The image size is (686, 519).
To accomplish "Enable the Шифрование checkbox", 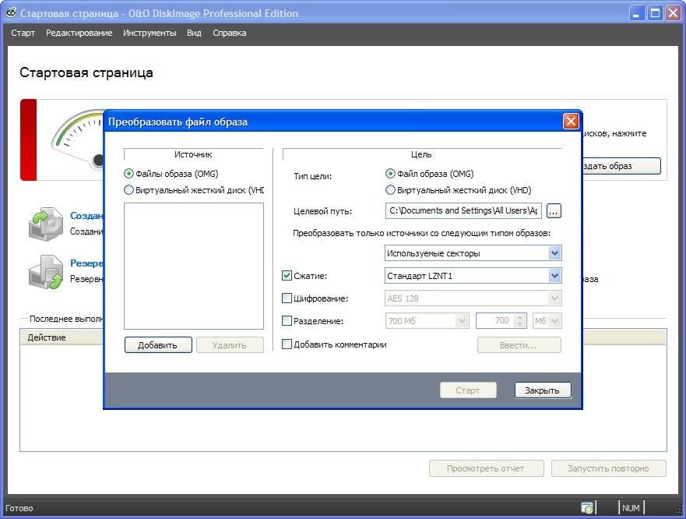I will (287, 298).
